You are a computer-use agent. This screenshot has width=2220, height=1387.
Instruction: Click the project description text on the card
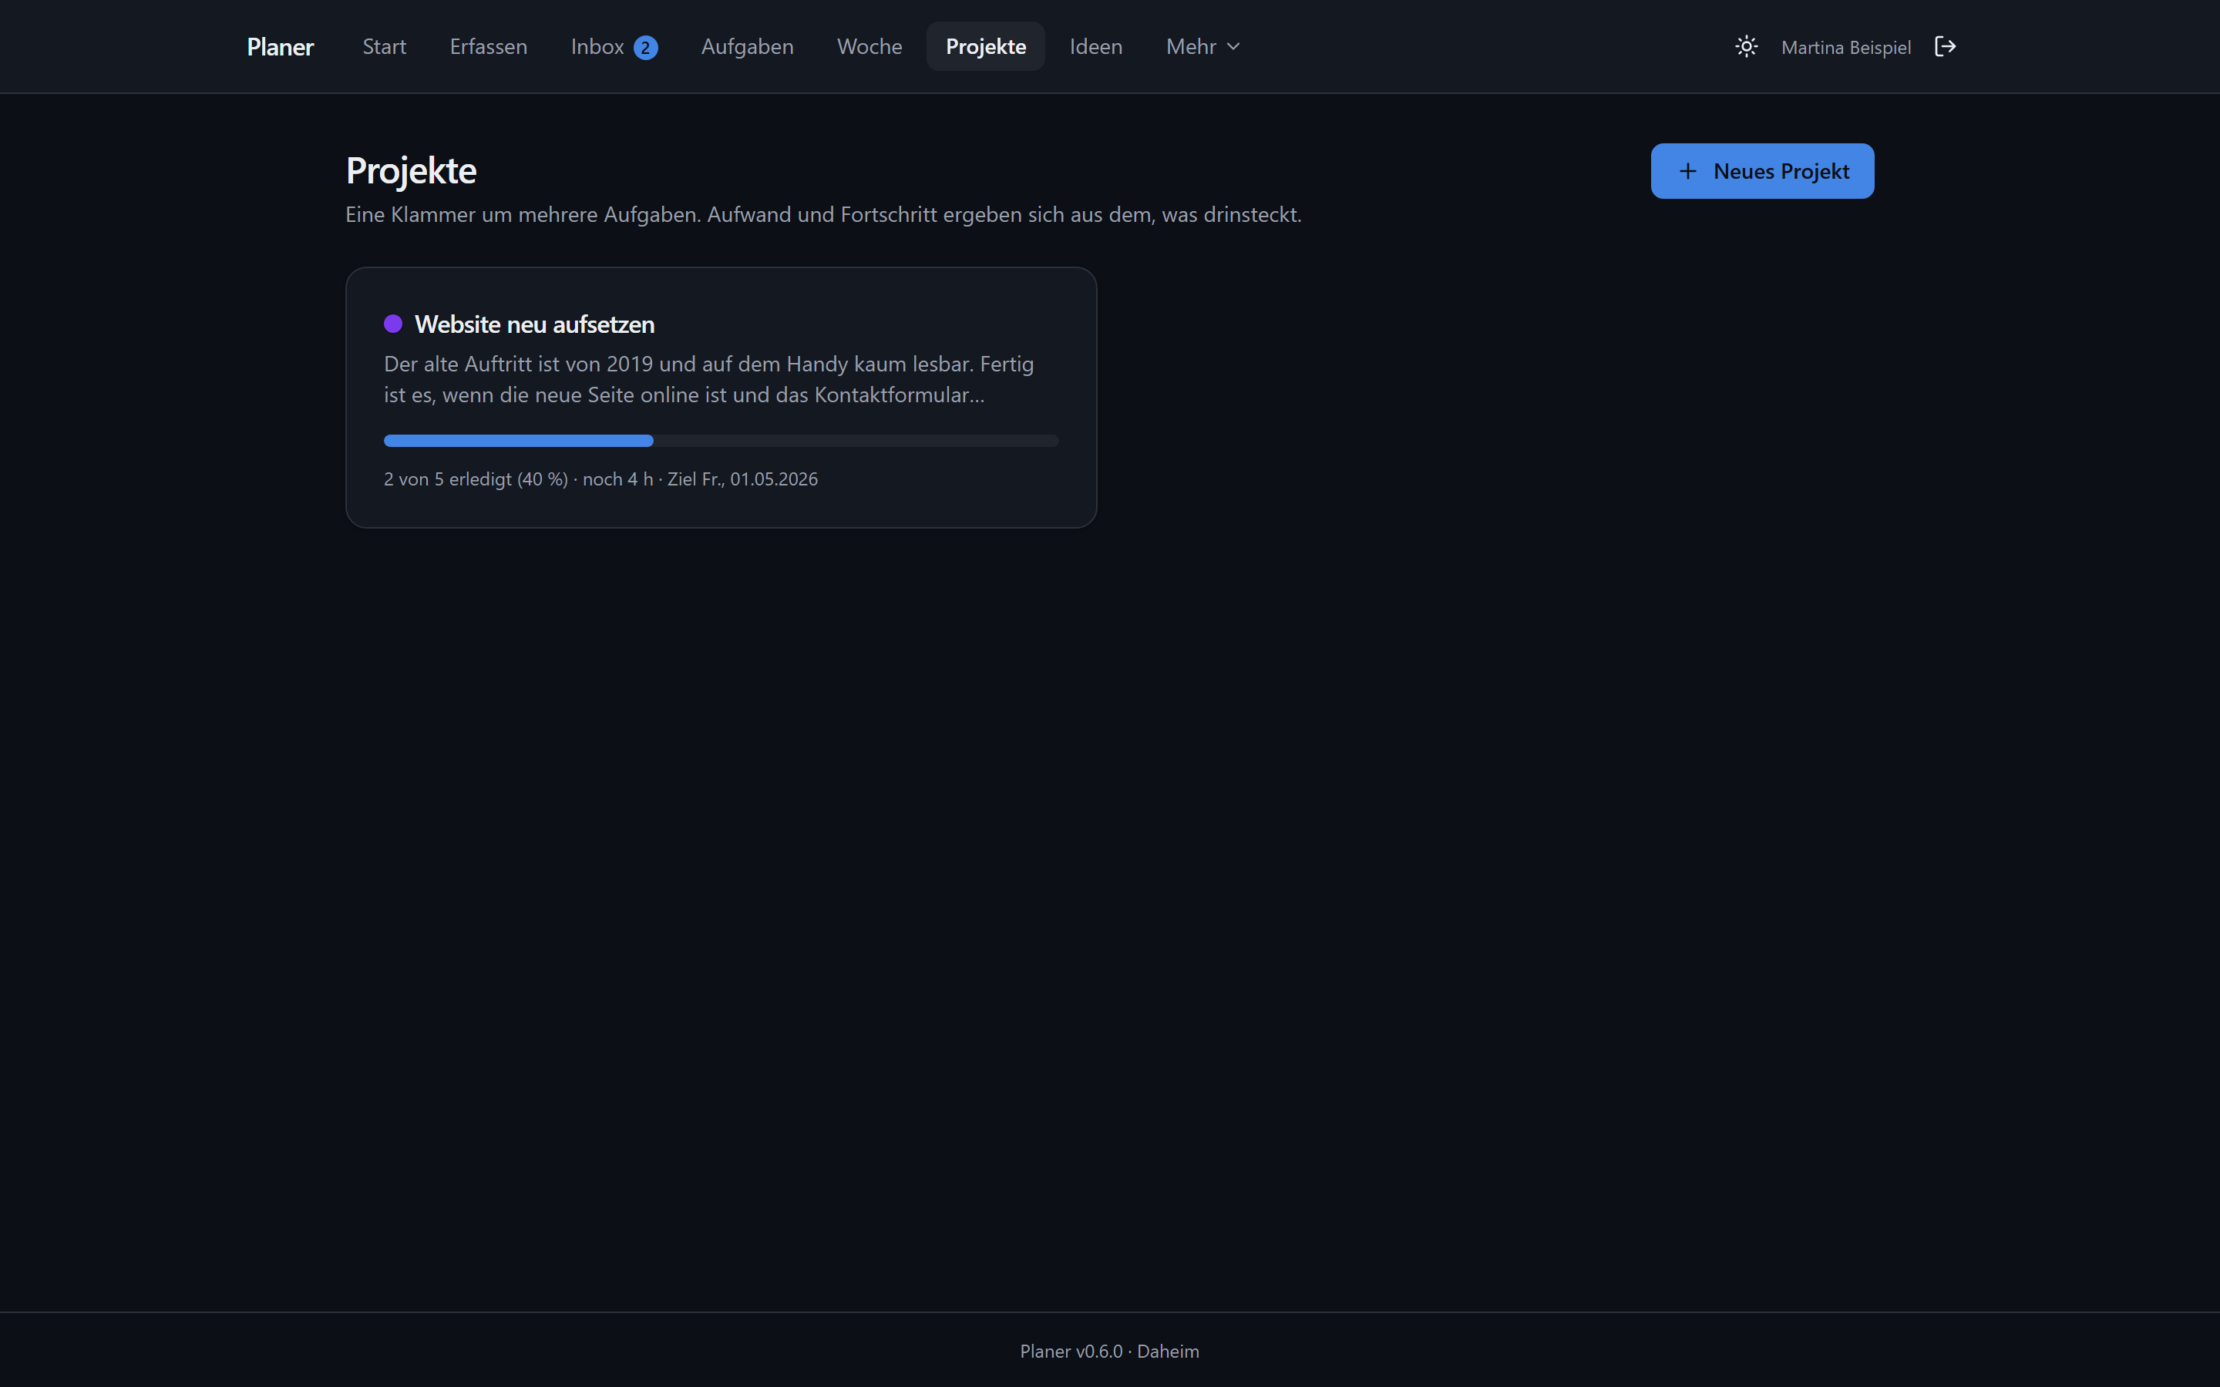pyautogui.click(x=709, y=379)
